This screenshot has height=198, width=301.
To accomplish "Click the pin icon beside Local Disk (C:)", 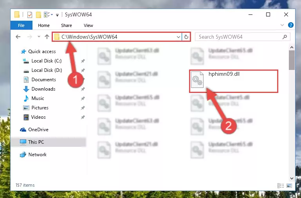I will [83, 61].
